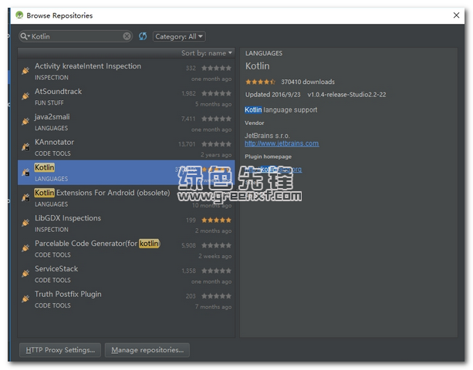Click the KAnnotator plugin icon
473x370 pixels.
tap(25, 146)
